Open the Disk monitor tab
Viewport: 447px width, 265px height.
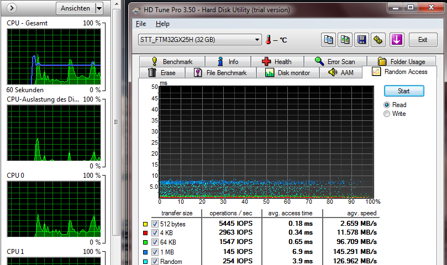[x=288, y=73]
